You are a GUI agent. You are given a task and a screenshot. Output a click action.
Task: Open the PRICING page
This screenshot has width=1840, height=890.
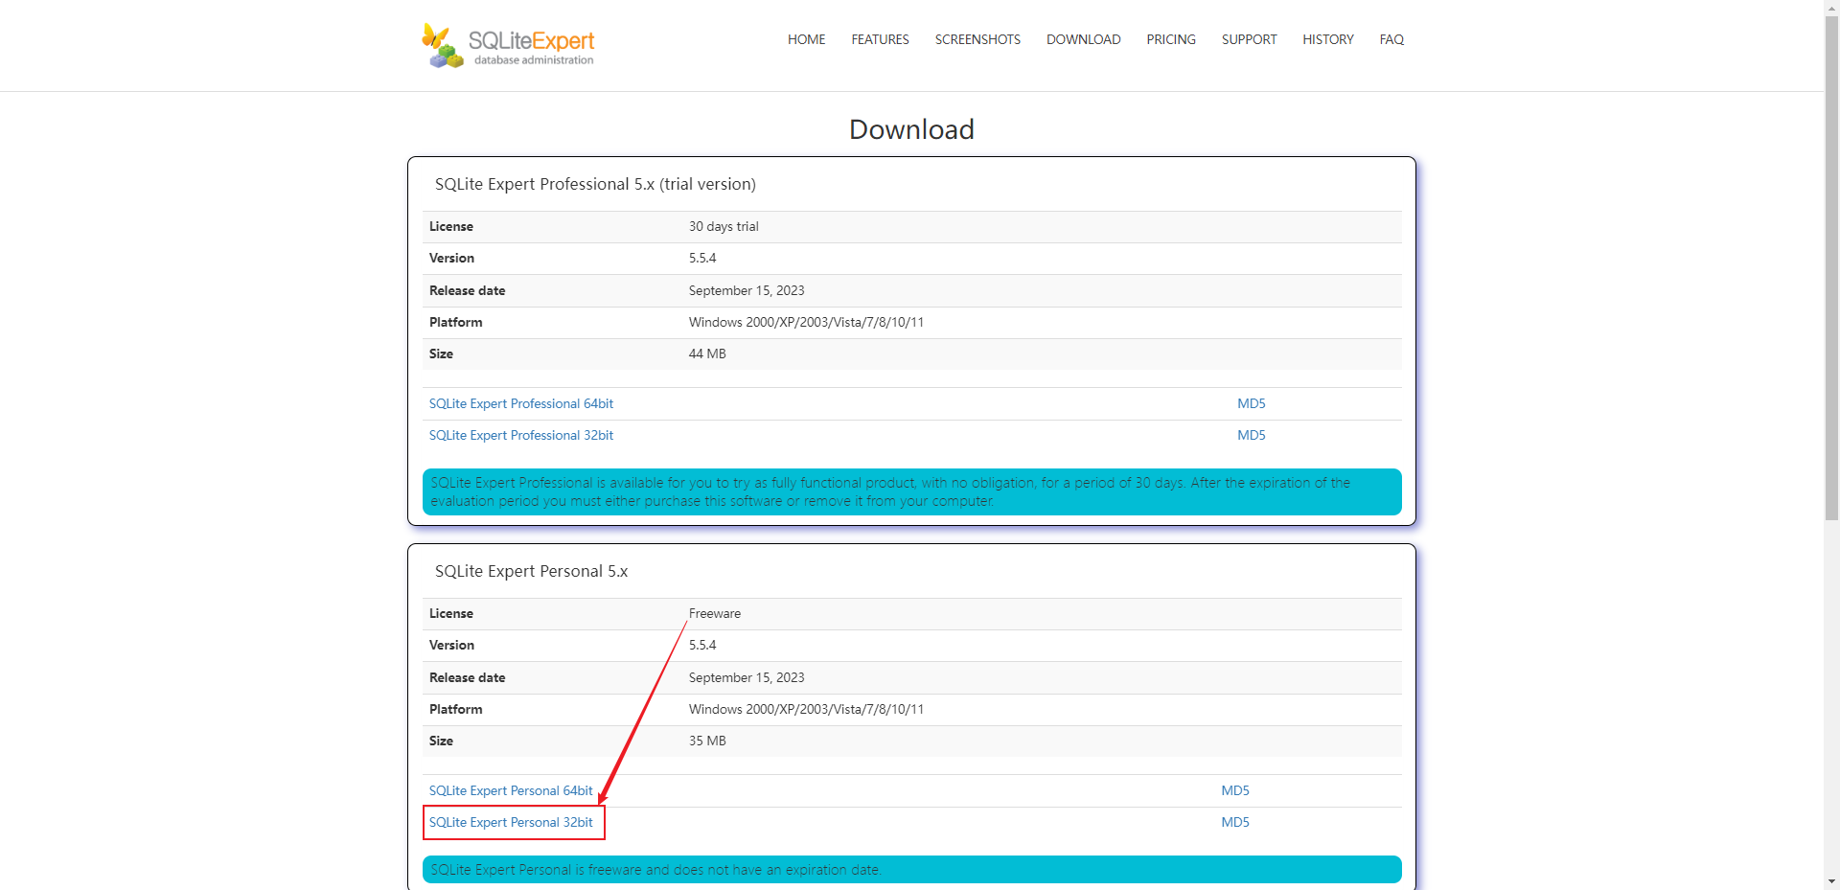click(1171, 39)
